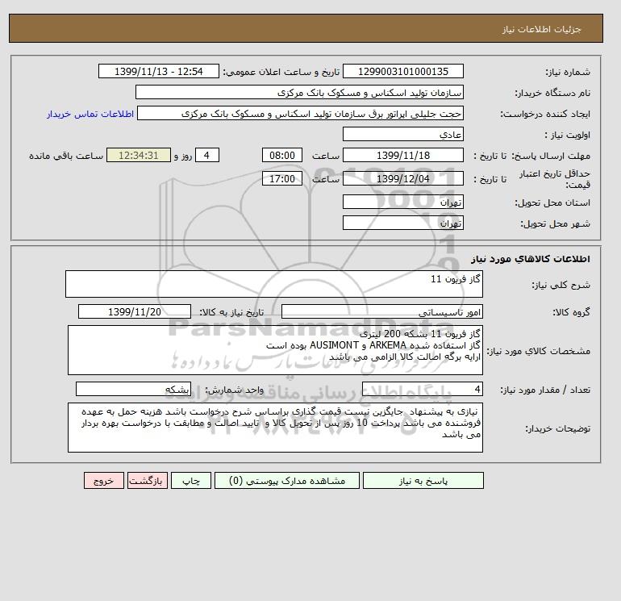This screenshot has height=601, width=621.
Task: Click general description box گاز فریون 11
Action: coord(274,284)
